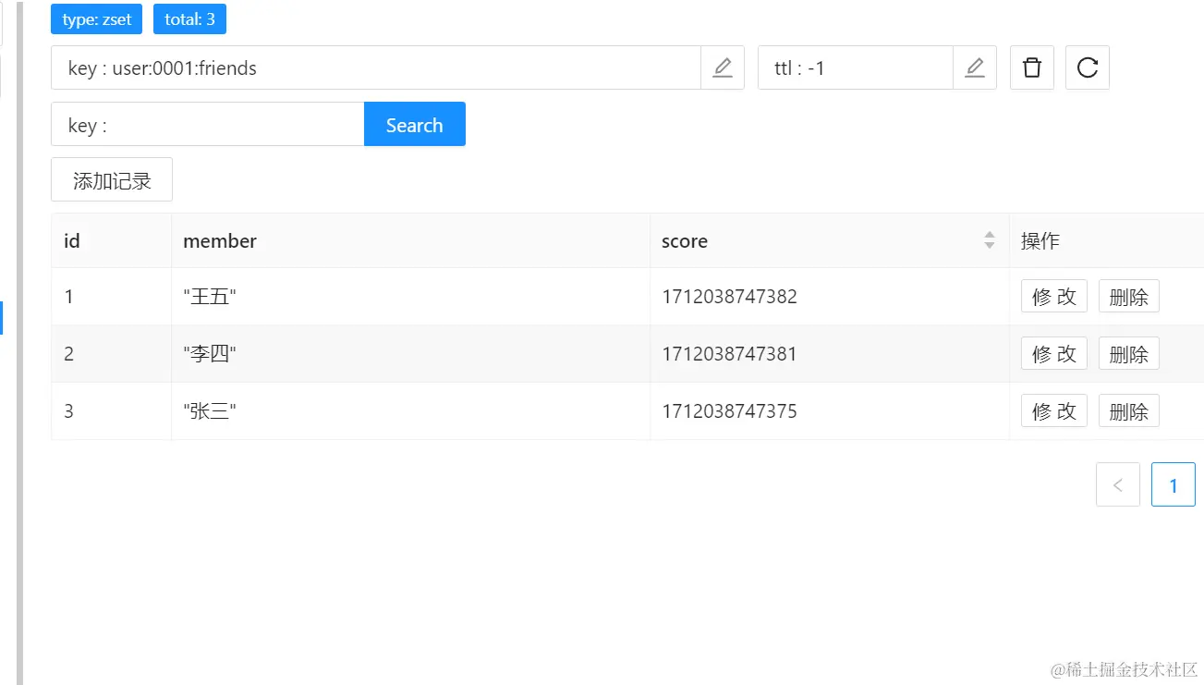
Task: Click 删除 for the 张三 row
Action: [x=1129, y=411]
